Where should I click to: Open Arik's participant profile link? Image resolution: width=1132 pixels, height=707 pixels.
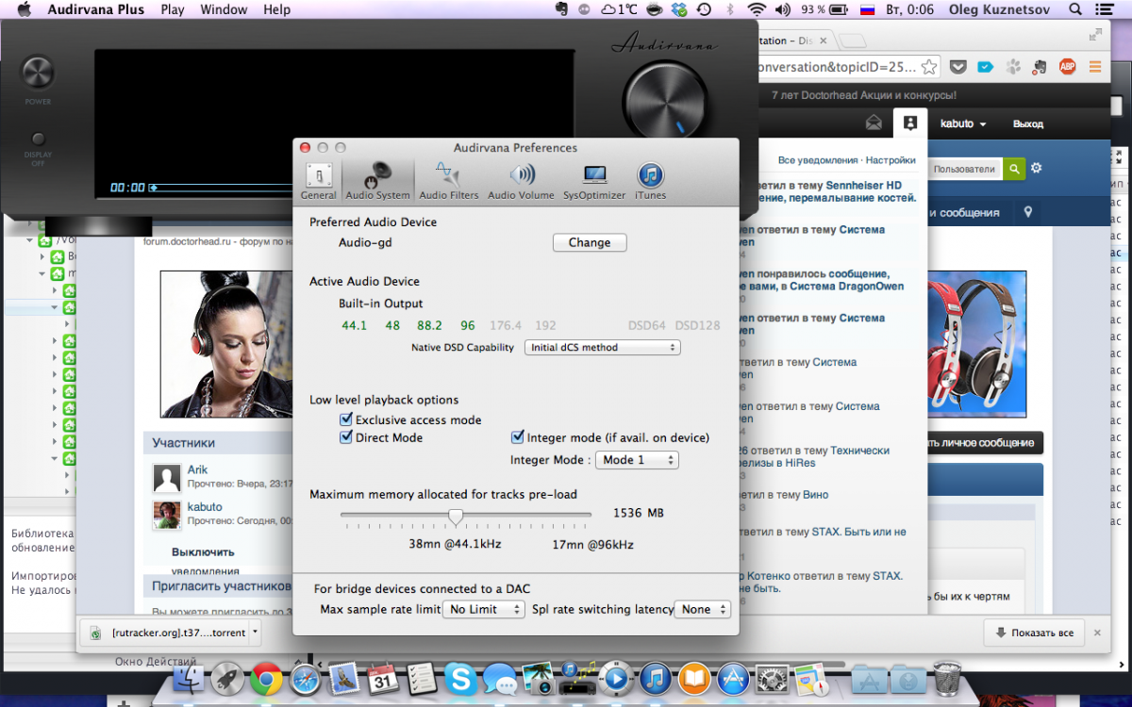197,469
